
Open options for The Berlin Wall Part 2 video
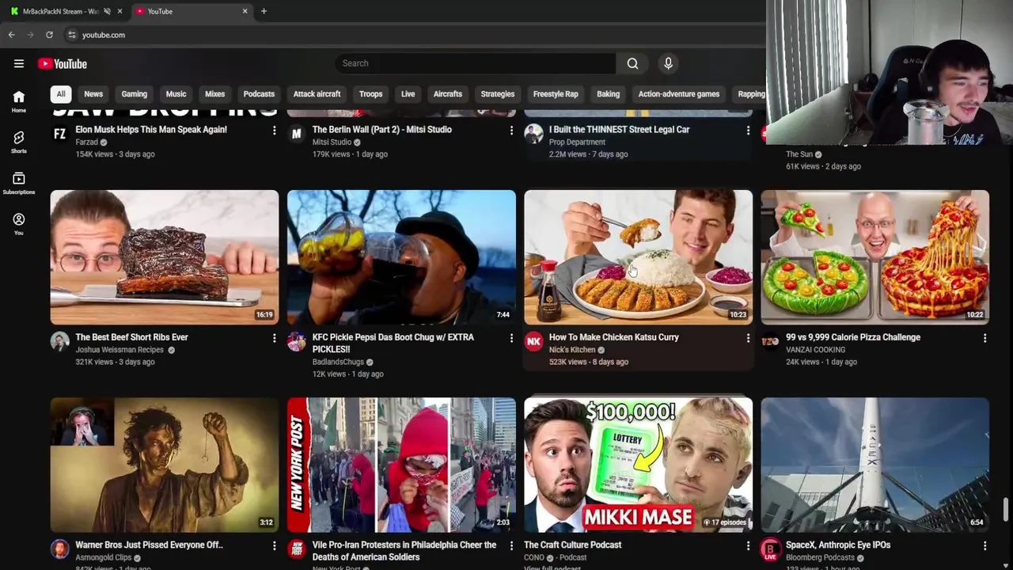pos(511,130)
